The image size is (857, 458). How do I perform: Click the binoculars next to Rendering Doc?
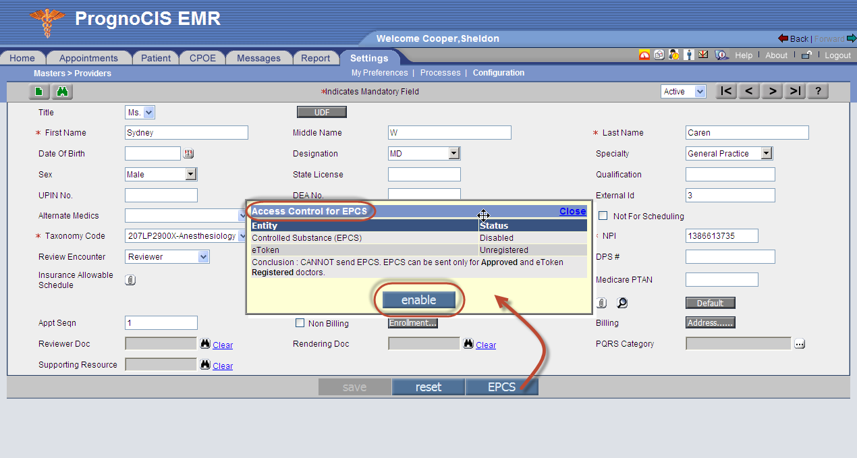(x=468, y=344)
